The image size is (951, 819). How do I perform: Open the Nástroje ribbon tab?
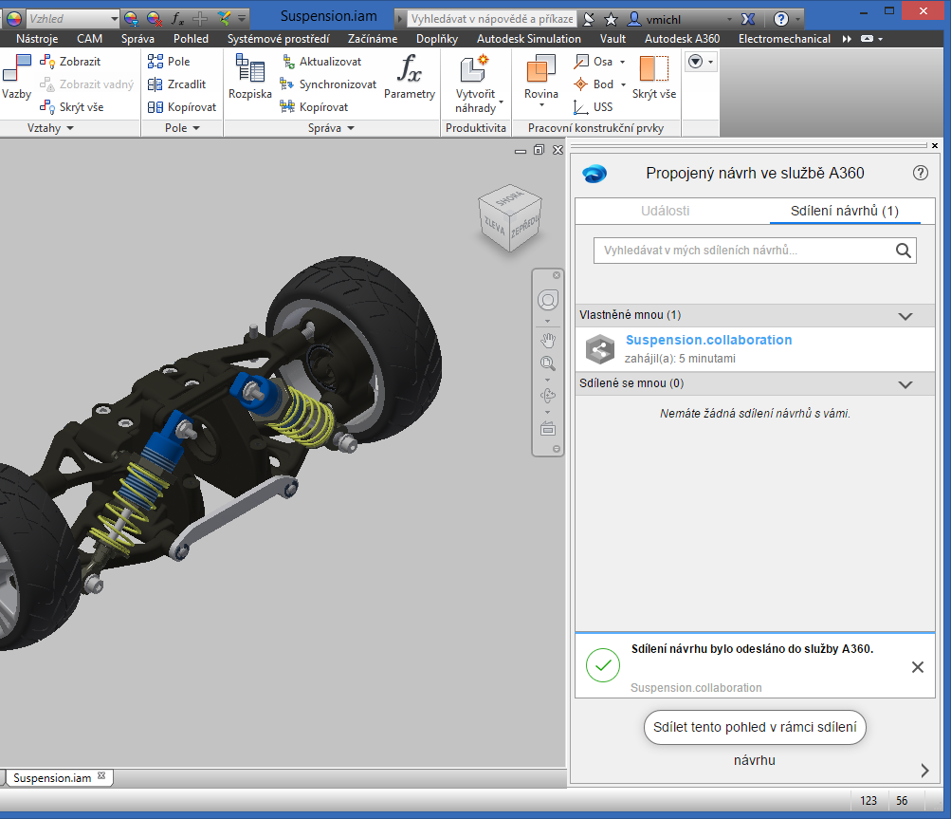pyautogui.click(x=37, y=39)
